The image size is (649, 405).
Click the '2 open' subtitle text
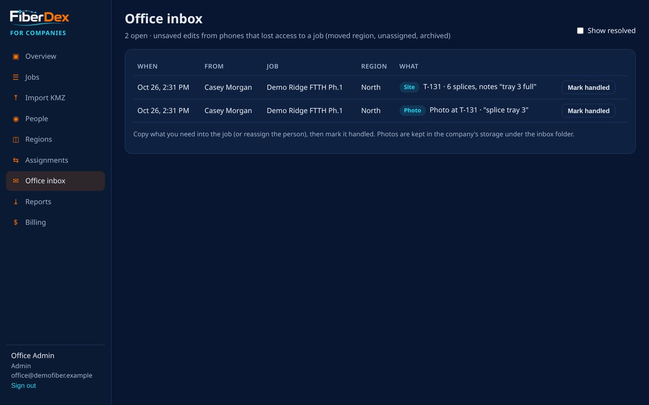tap(287, 36)
